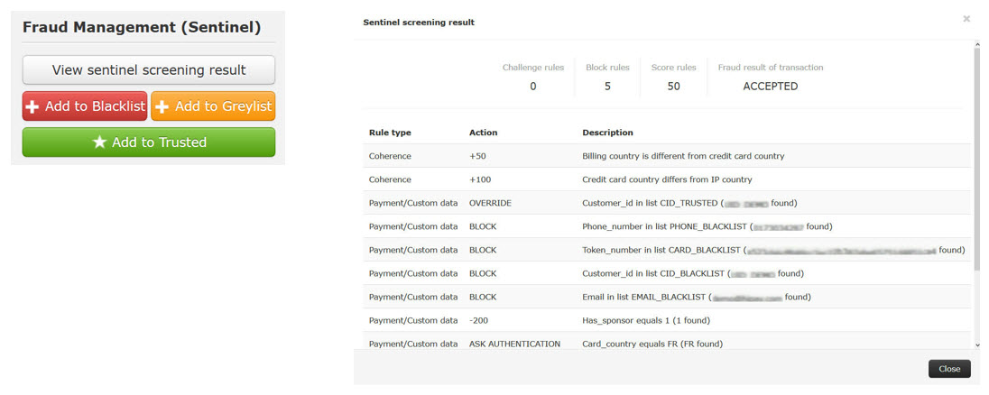Select the Action column header
This screenshot has width=989, height=395.
(x=483, y=133)
